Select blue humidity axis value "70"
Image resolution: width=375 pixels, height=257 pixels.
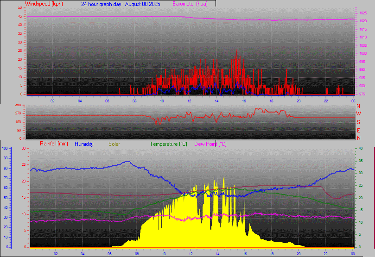point(6,178)
